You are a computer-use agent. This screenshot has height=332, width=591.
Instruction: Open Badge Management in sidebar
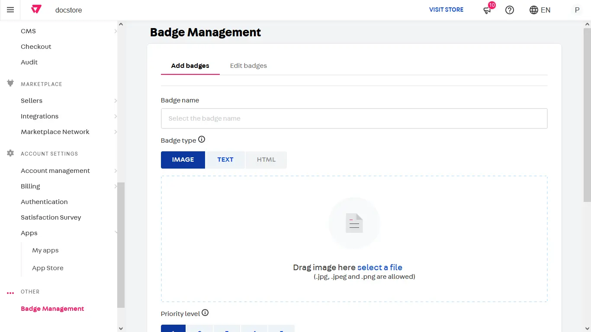(52, 309)
